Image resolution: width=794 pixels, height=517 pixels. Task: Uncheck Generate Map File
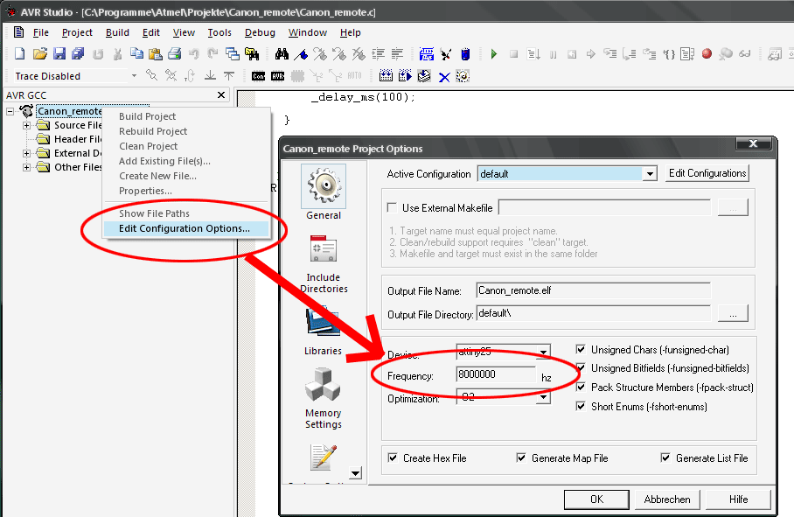click(x=521, y=458)
